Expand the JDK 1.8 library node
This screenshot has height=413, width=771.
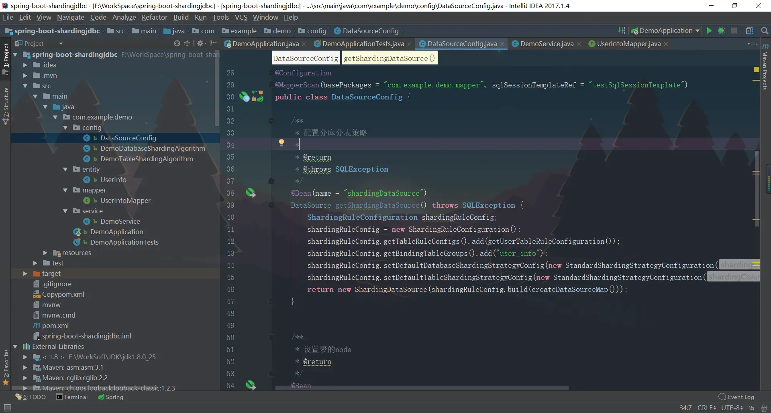click(x=25, y=357)
